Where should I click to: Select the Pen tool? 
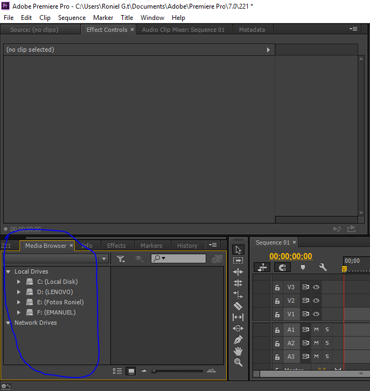coord(238,339)
